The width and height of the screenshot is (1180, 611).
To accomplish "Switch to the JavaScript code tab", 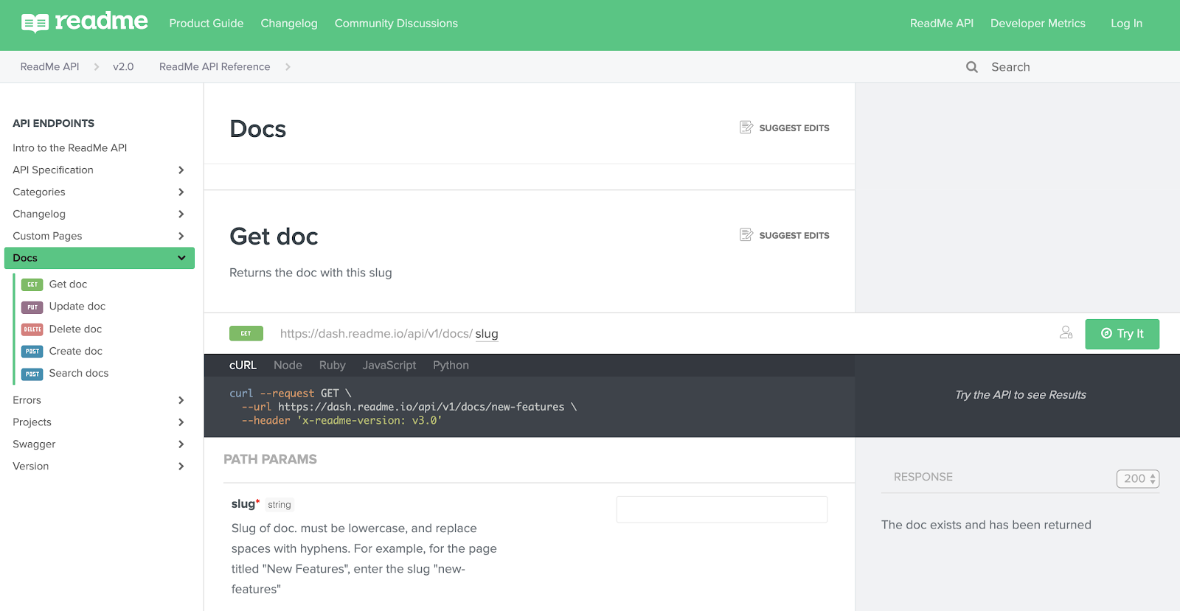I will 389,366.
